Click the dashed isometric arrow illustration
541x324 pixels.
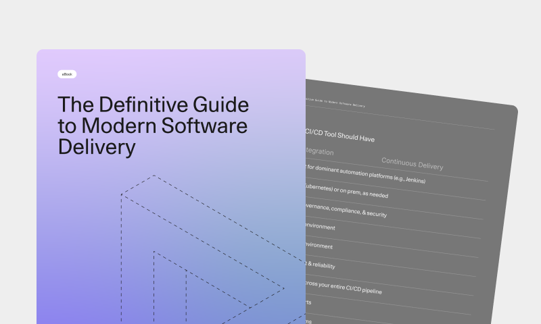point(213,250)
